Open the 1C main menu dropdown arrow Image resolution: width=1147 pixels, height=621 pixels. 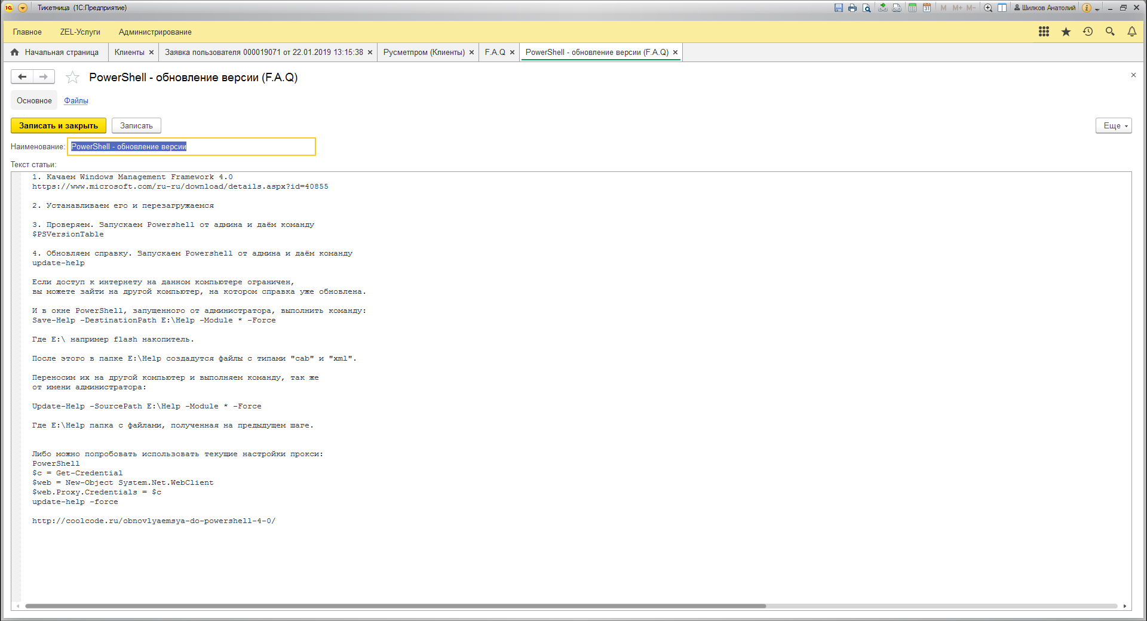(23, 8)
